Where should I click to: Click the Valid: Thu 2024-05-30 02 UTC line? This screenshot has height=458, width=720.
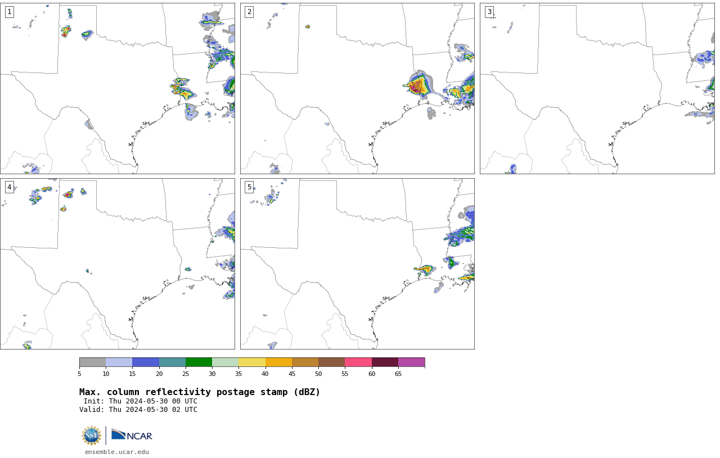[x=138, y=410]
